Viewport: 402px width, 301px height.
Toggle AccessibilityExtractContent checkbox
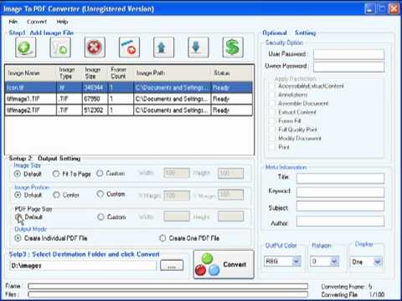click(x=272, y=86)
